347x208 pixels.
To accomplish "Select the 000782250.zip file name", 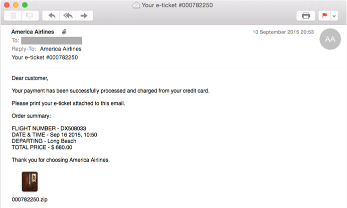I will point(30,199).
